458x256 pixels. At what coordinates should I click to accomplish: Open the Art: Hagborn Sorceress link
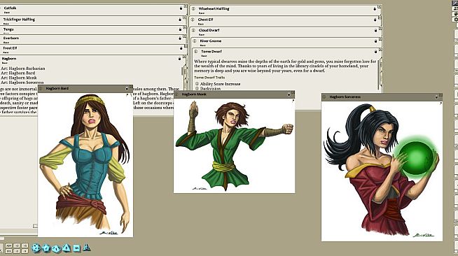[x=22, y=83]
